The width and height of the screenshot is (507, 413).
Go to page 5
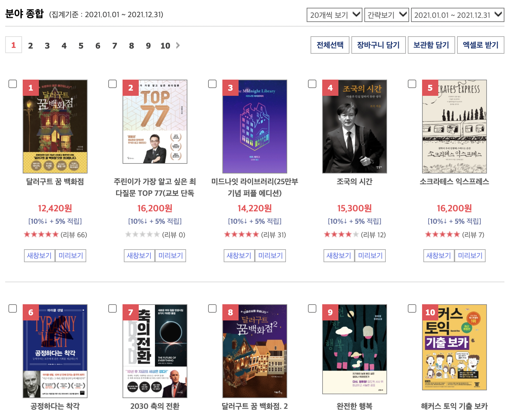(x=81, y=46)
